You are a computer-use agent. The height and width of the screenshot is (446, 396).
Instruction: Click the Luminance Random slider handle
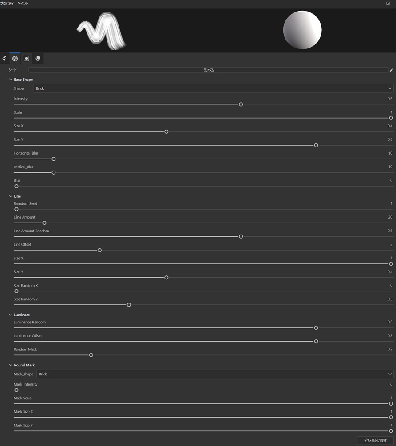tap(316, 327)
